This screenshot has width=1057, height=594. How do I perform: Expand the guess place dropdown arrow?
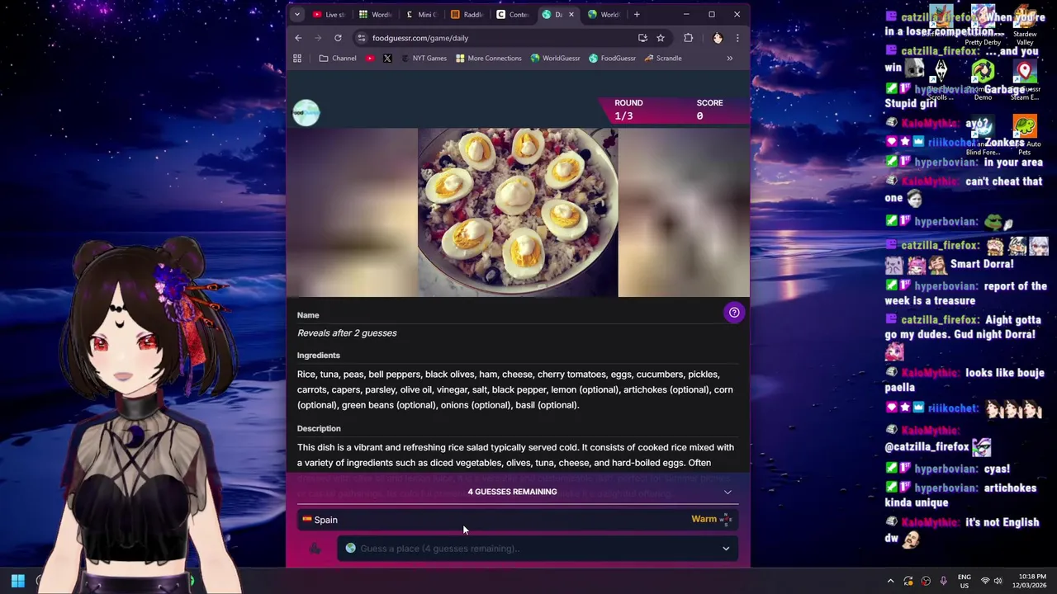(x=726, y=549)
